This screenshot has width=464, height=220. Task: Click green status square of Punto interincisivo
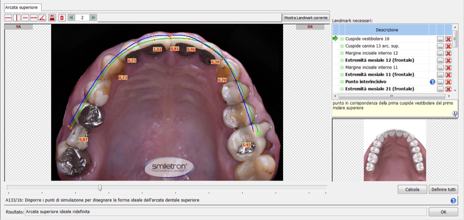point(342,82)
